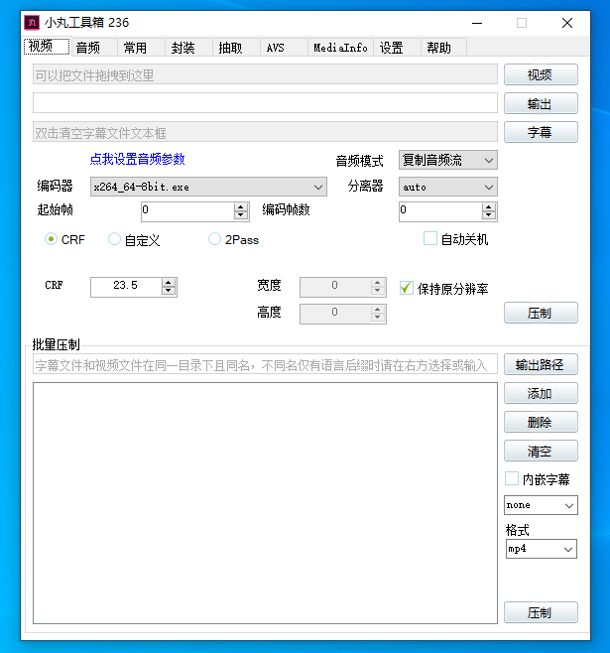Viewport: 610px width, 653px height.
Task: Click the 小丸工具箱 app icon in title bar
Action: point(31,22)
